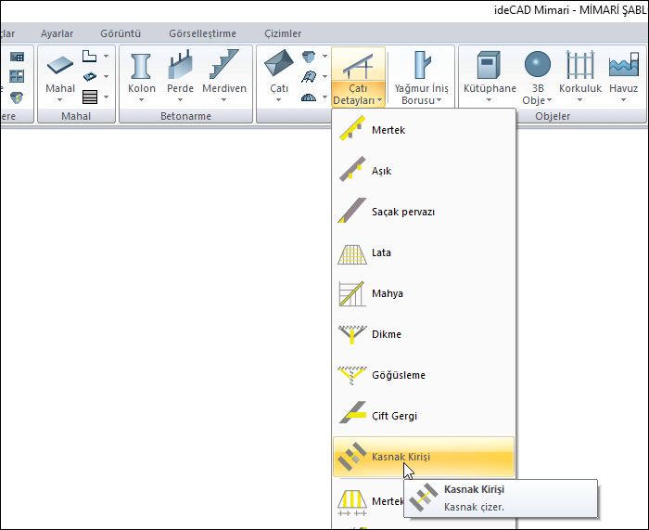Select the Kolon column tool
Screen dimensions: 649x530
click(x=141, y=66)
